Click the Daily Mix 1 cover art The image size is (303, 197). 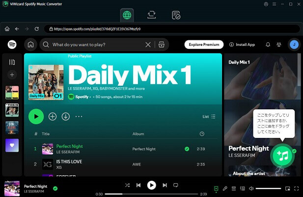pyautogui.click(x=46, y=82)
